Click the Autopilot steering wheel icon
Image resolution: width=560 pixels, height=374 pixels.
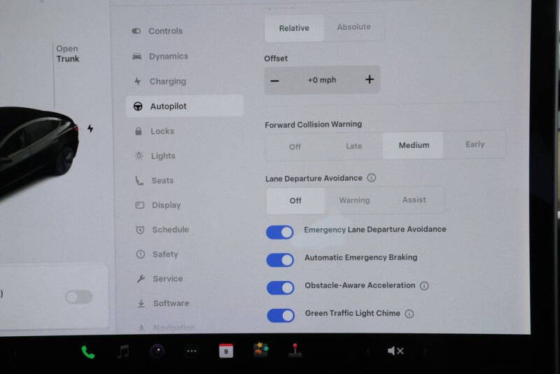pos(138,106)
